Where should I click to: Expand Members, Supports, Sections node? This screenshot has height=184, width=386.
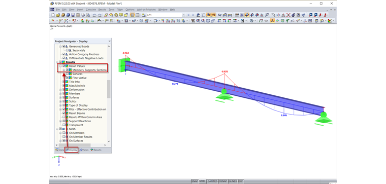(64, 70)
